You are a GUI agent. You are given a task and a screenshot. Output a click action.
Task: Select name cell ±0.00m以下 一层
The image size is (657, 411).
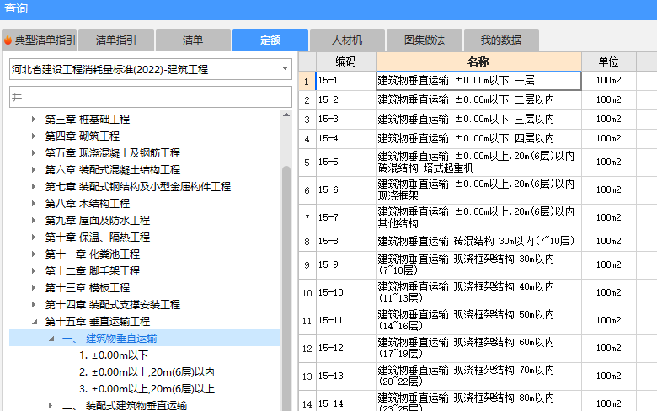click(478, 81)
